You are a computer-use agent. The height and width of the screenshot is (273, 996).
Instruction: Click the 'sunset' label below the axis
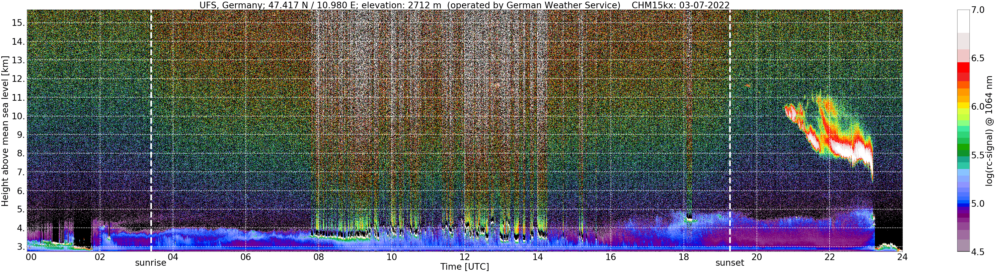click(x=729, y=263)
